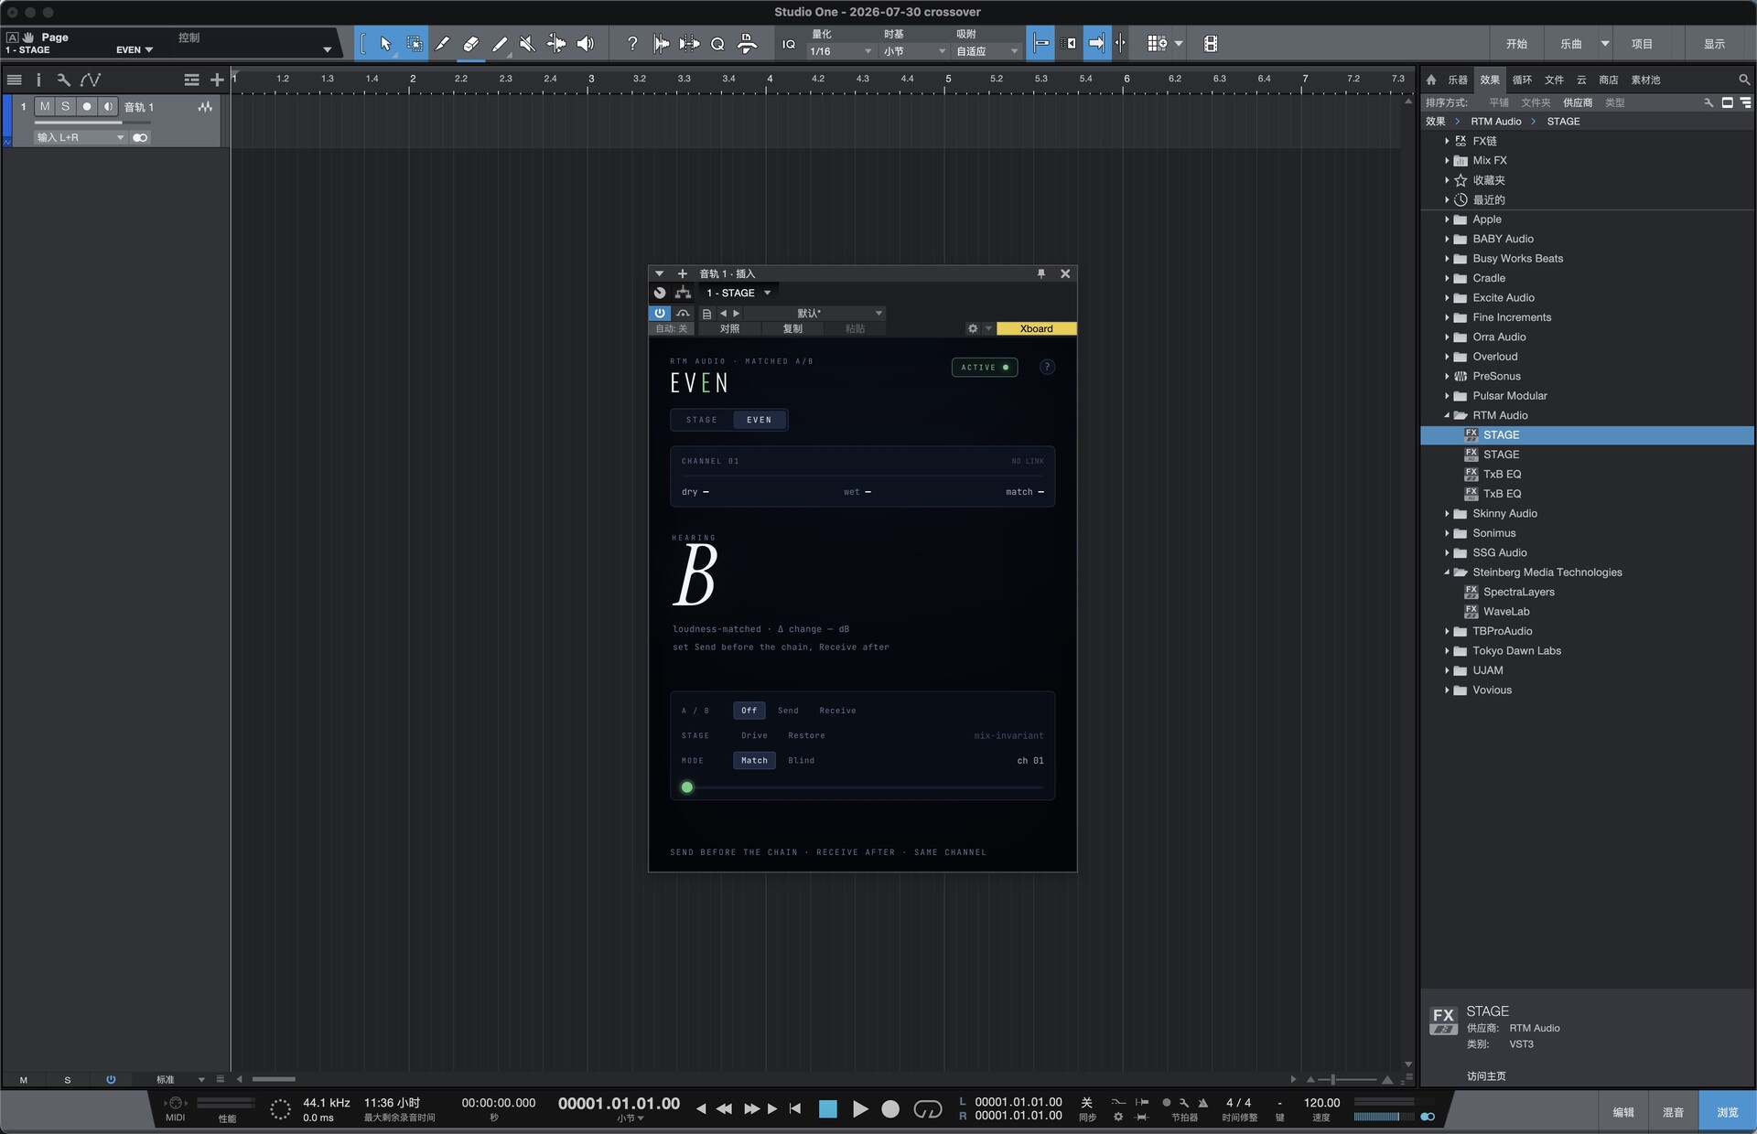1757x1134 pixels.
Task: Open the wrench options icon above tracks
Action: [x=63, y=80]
